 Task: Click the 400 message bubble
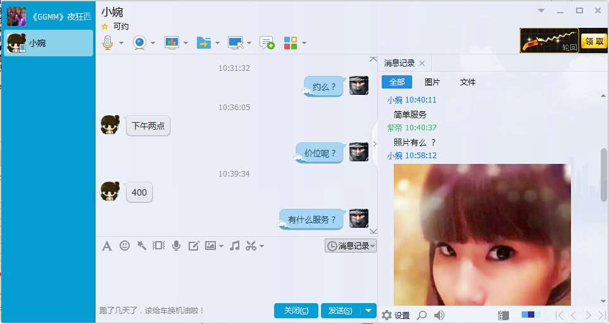click(x=139, y=192)
